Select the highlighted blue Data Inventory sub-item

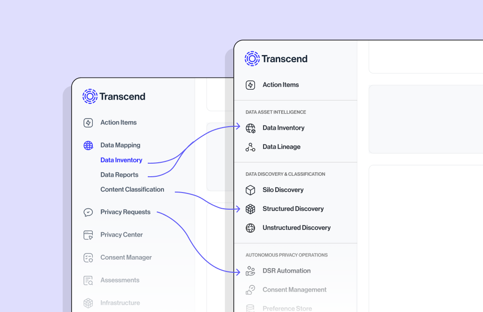pos(121,160)
